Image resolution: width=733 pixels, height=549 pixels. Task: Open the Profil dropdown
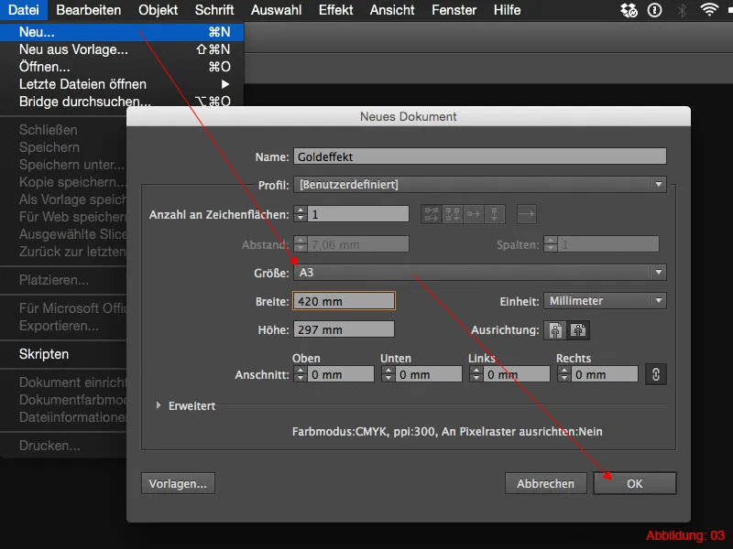[x=479, y=185]
